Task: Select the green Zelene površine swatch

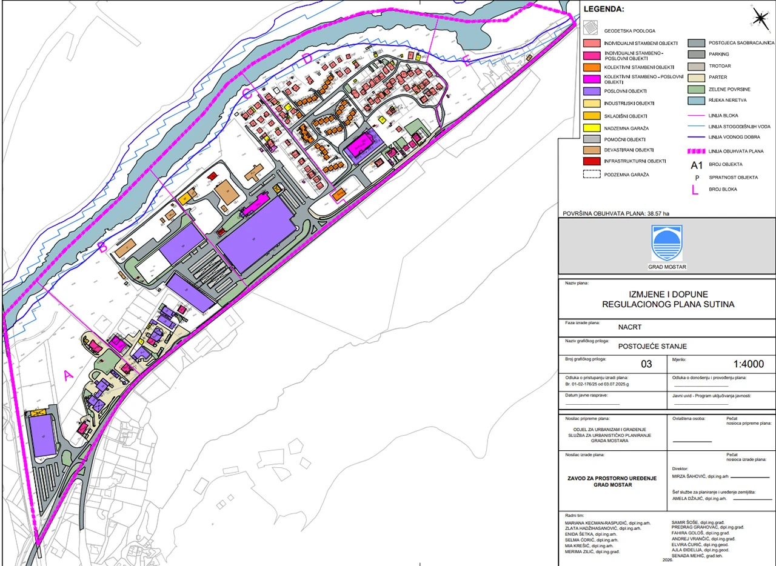Action: pos(697,88)
